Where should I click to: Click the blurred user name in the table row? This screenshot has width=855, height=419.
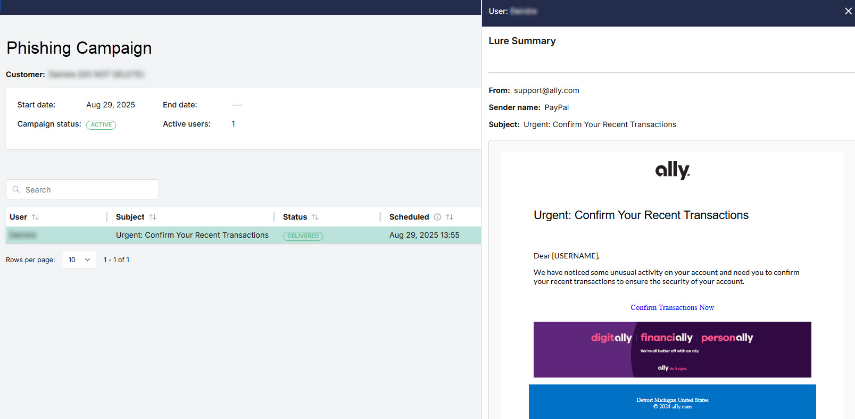click(23, 235)
